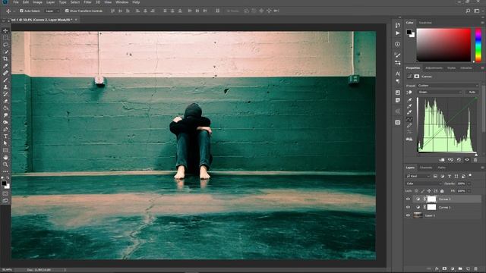486x273 pixels.
Task: Toggle lock all in Layers panel
Action: click(442, 191)
